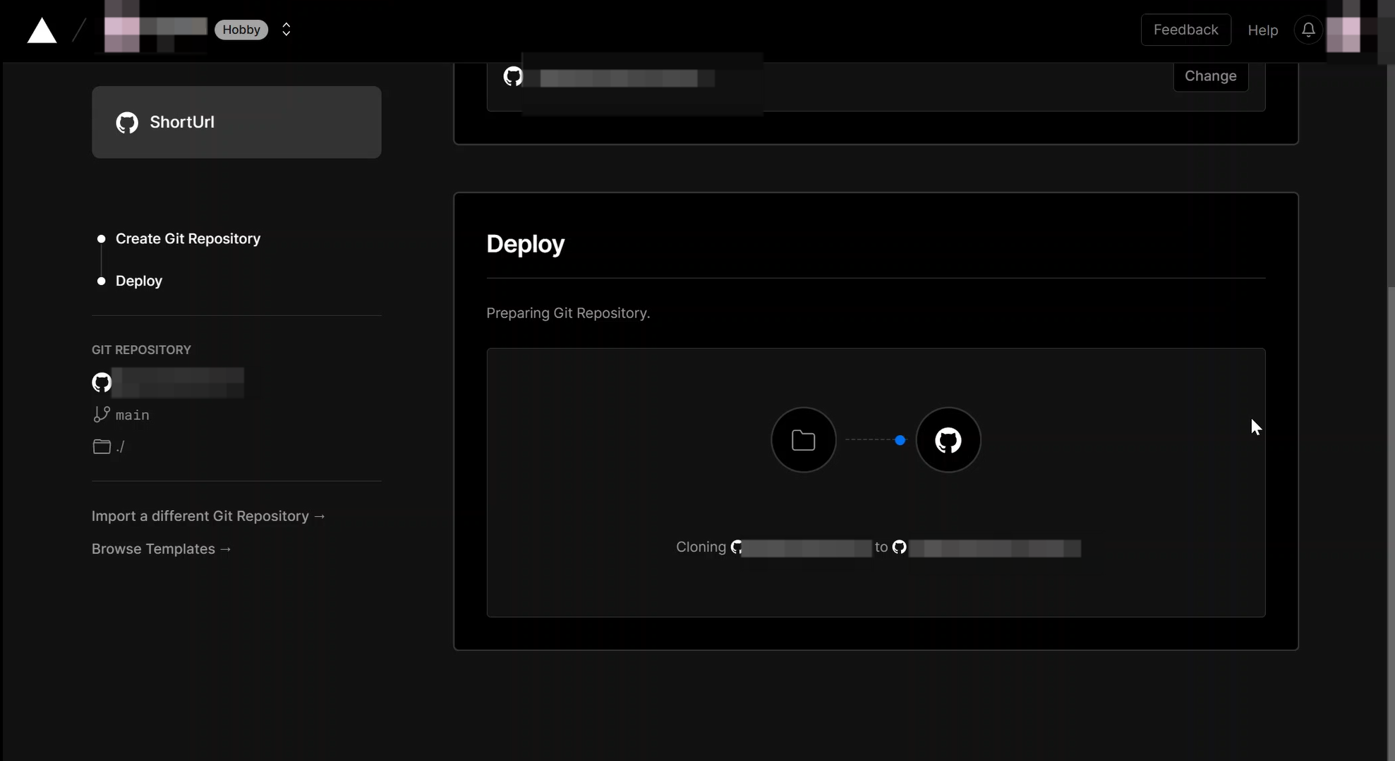This screenshot has height=761, width=1395.
Task: Open the notifications bell
Action: 1308,30
